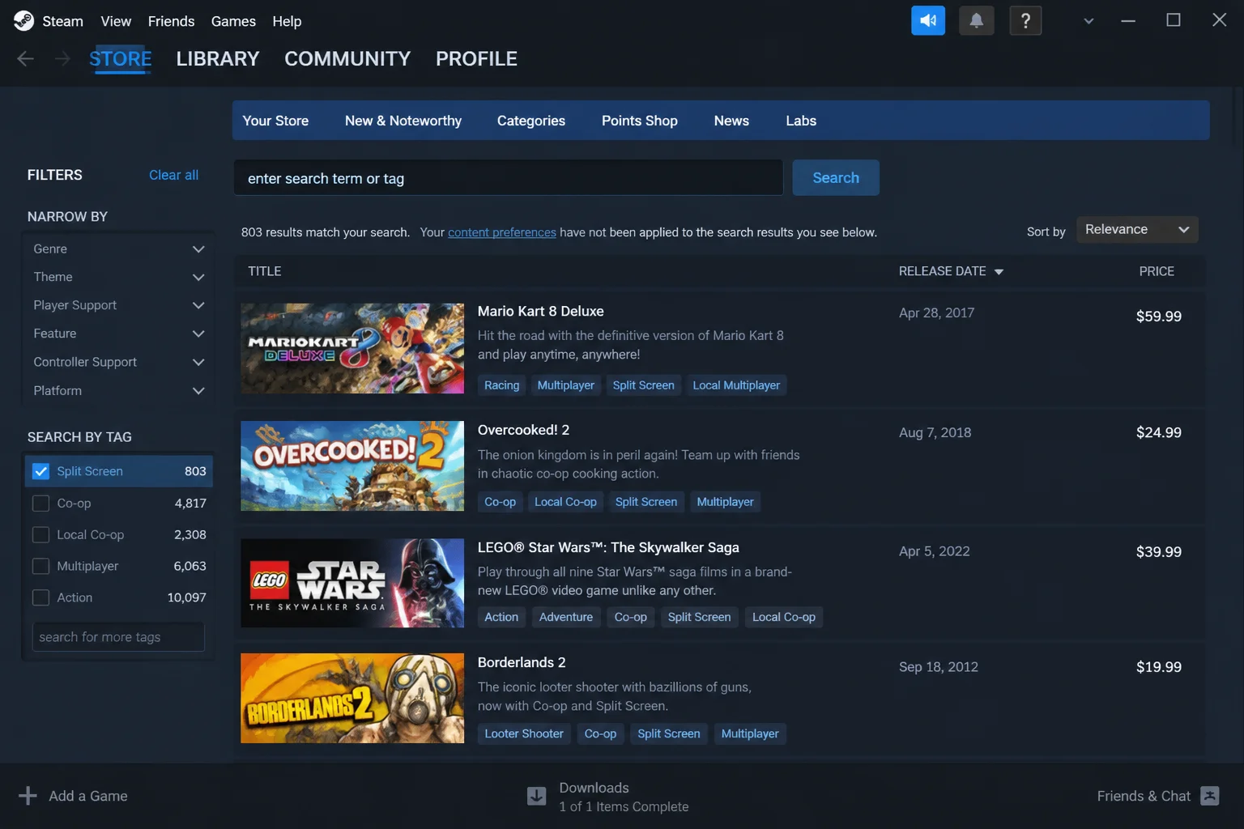This screenshot has height=829, width=1244.
Task: Click the help question mark icon
Action: click(1025, 20)
